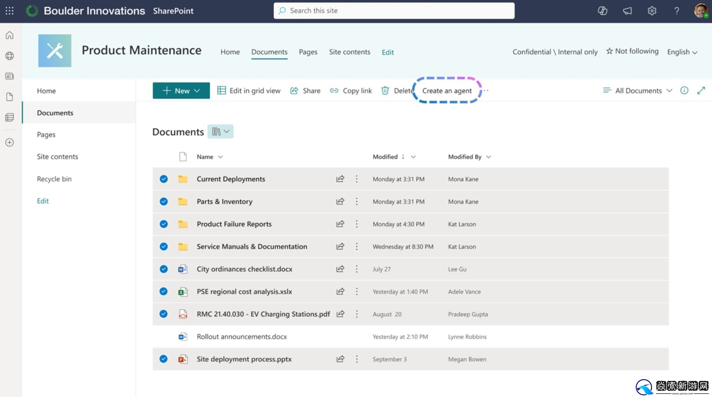Open the app launcher waffle icon
The height and width of the screenshot is (397, 712).
10,11
